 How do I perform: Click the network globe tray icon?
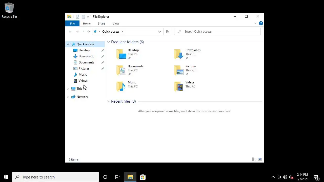click(285, 177)
